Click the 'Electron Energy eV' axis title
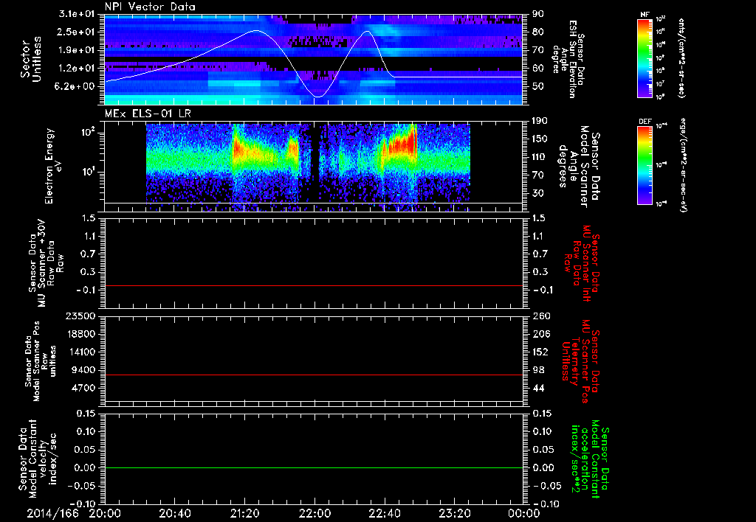The width and height of the screenshot is (756, 522). (x=54, y=166)
